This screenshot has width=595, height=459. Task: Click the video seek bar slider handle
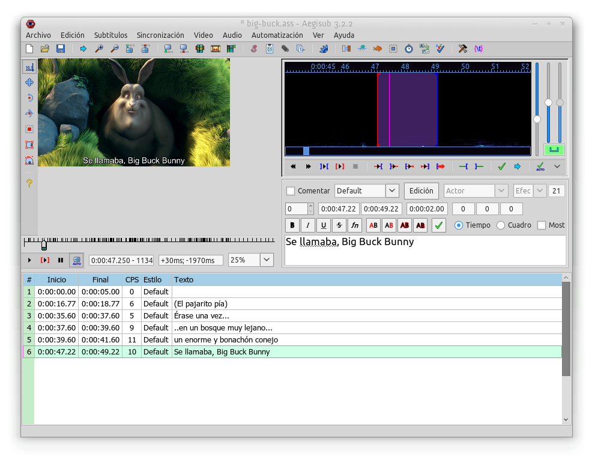coord(44,245)
